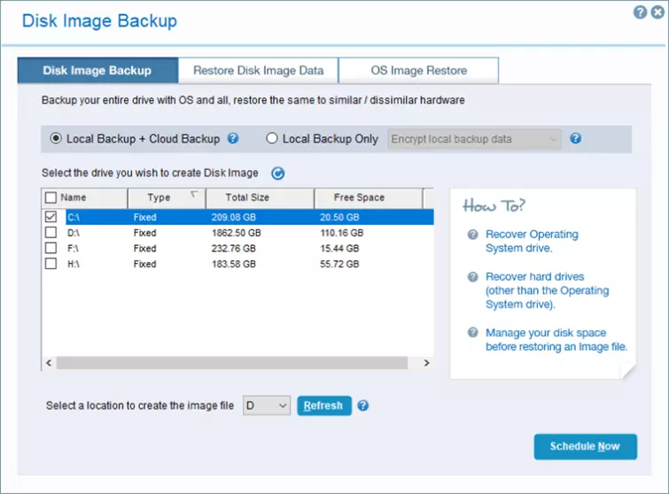Image resolution: width=669 pixels, height=494 pixels.
Task: Refresh the drive list with circular arrow icon
Action: point(277,173)
